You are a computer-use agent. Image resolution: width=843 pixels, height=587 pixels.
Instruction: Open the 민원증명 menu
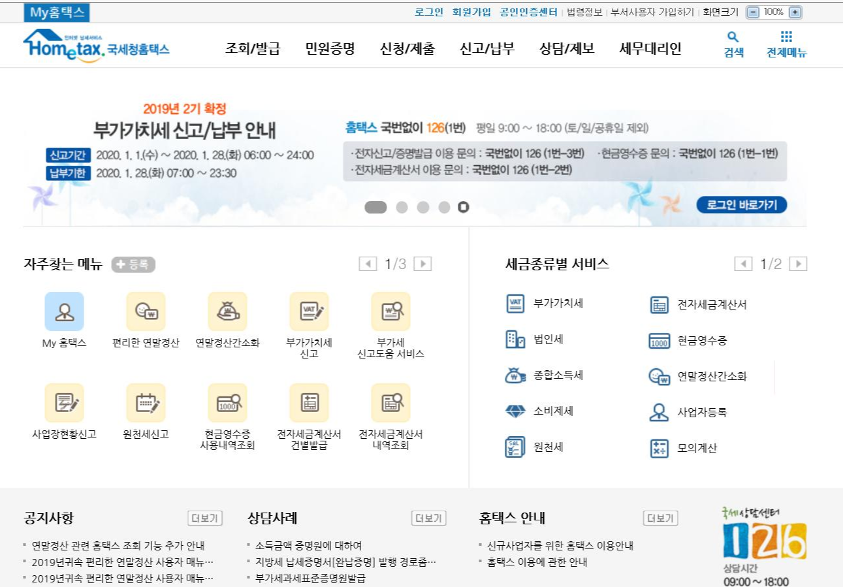[x=330, y=48]
